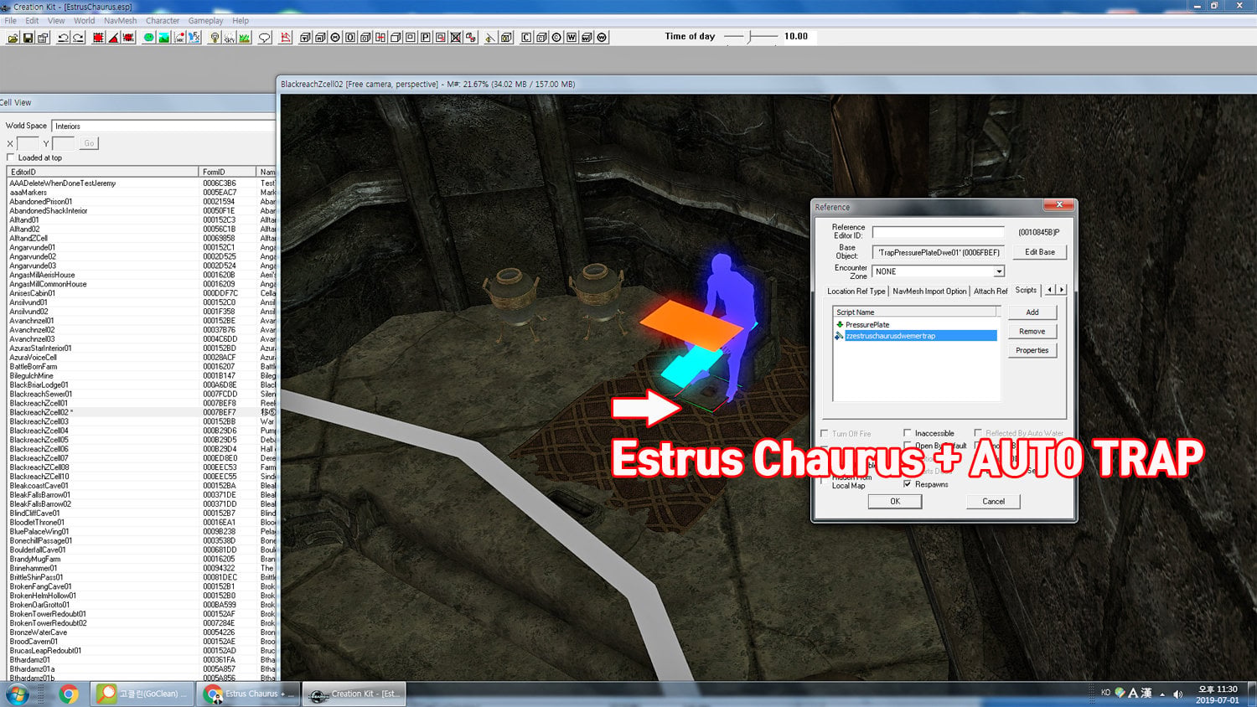
Task: Switch to the Location Ref Type tab
Action: tap(856, 292)
